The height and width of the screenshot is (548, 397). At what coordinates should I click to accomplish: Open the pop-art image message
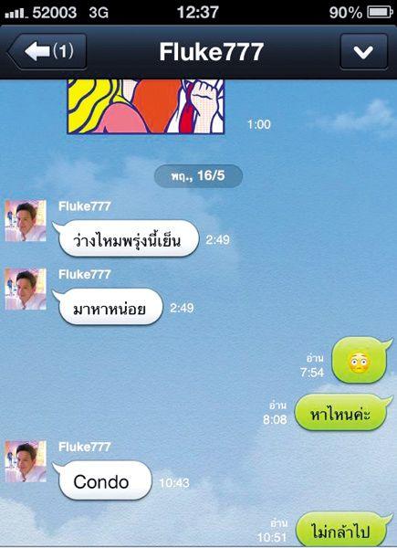tap(146, 106)
